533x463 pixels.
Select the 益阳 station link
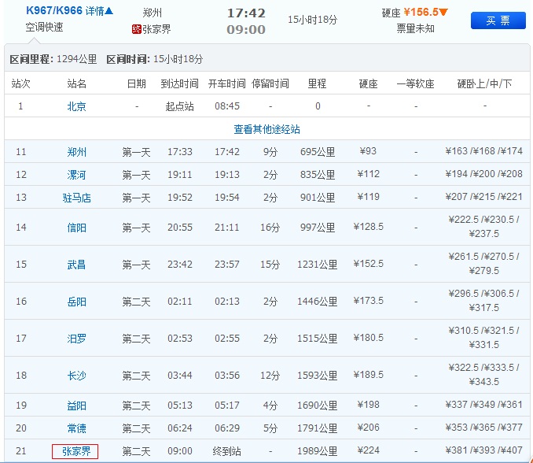click(x=77, y=406)
